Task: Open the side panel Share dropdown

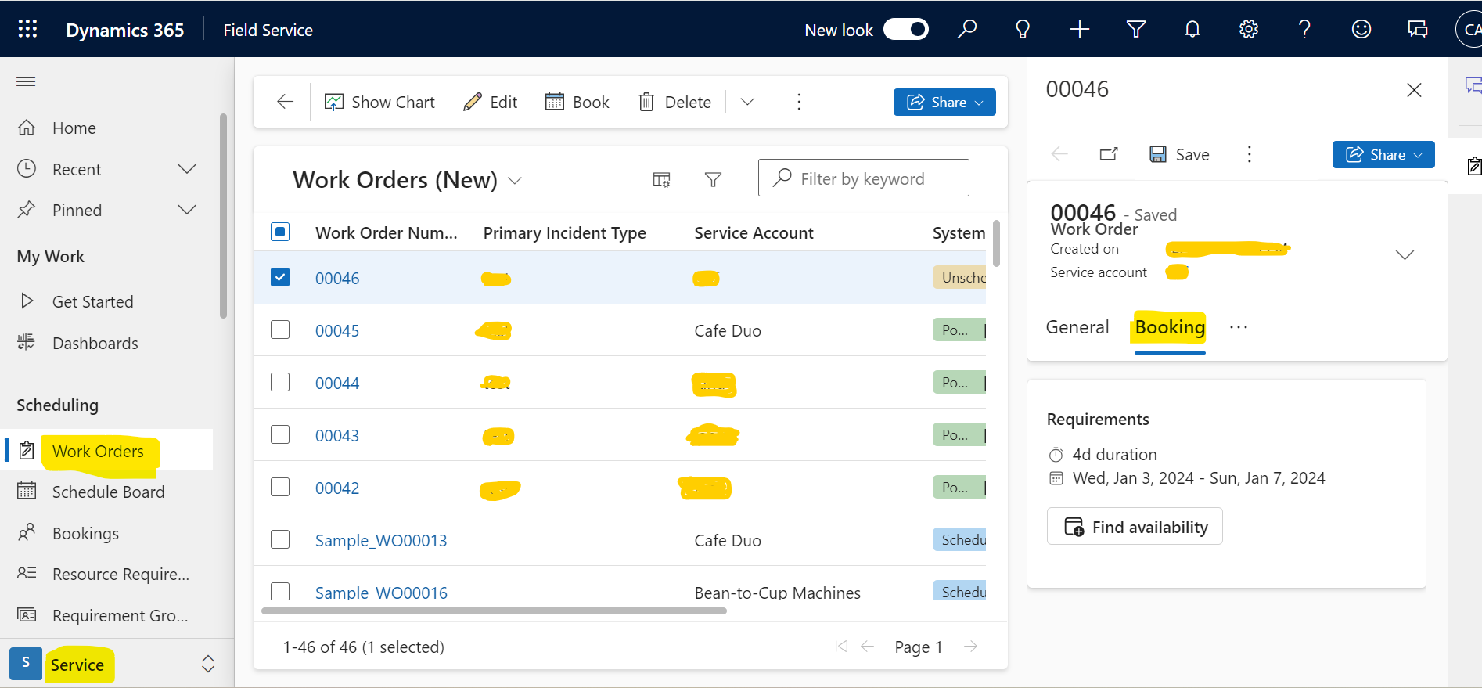Action: tap(1383, 154)
